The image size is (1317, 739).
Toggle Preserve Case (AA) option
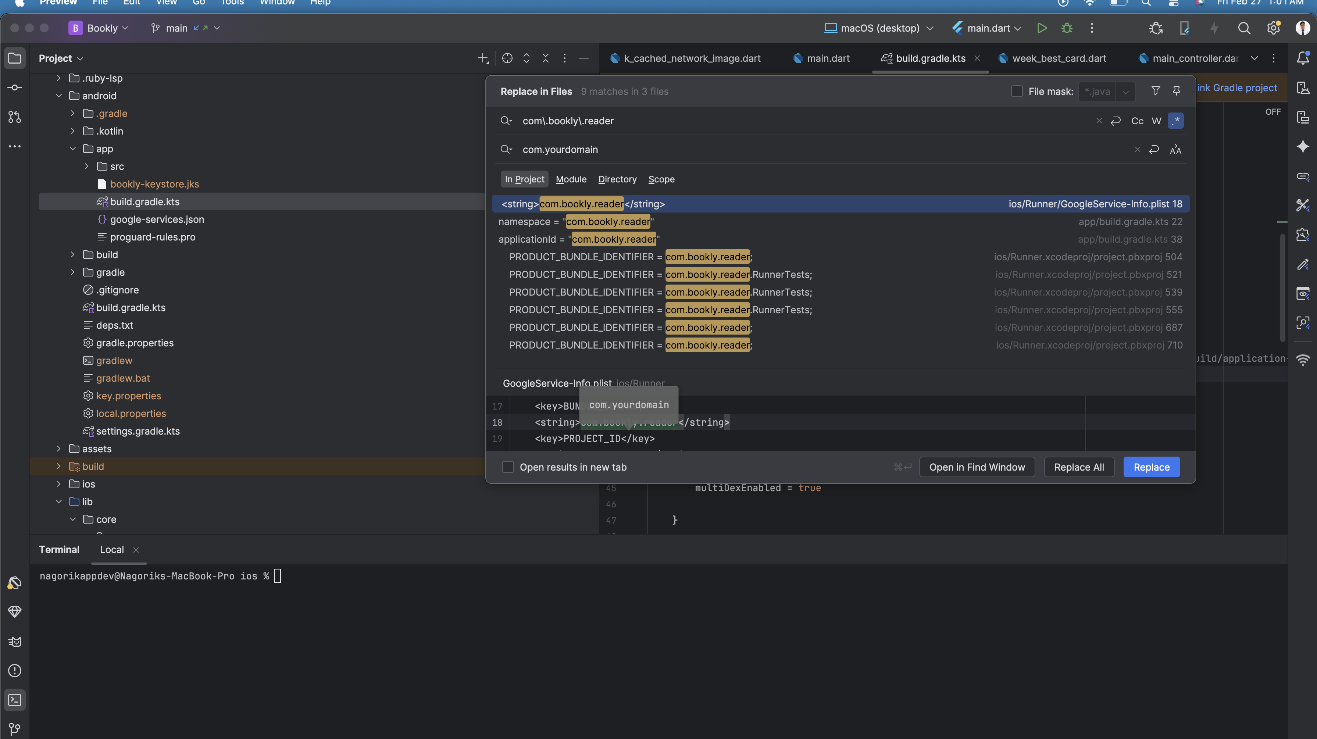point(1175,149)
